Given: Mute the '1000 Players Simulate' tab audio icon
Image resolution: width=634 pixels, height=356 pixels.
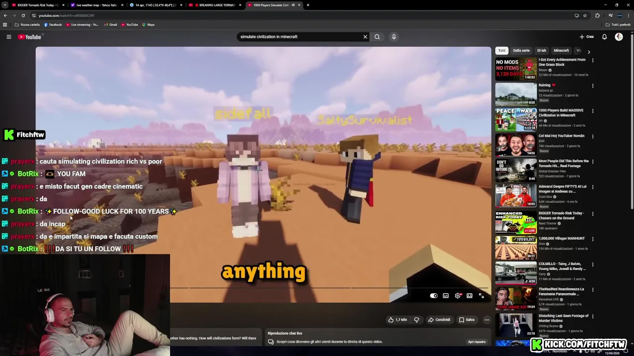Looking at the screenshot, I should click(293, 5).
